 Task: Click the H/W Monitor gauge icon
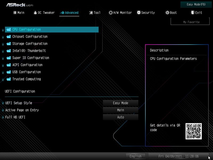pyautogui.click(x=111, y=13)
